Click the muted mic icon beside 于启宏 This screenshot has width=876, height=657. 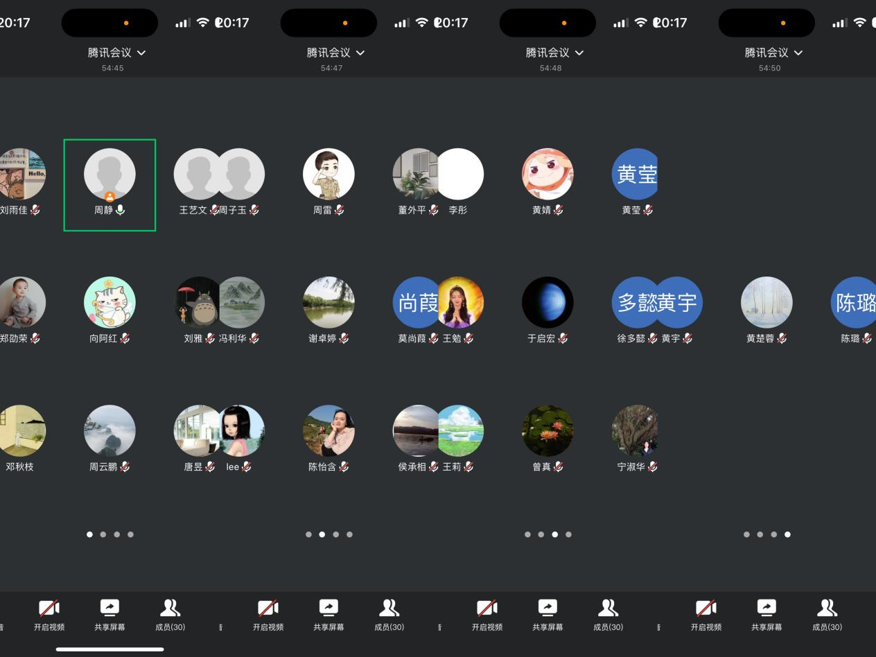coord(563,338)
